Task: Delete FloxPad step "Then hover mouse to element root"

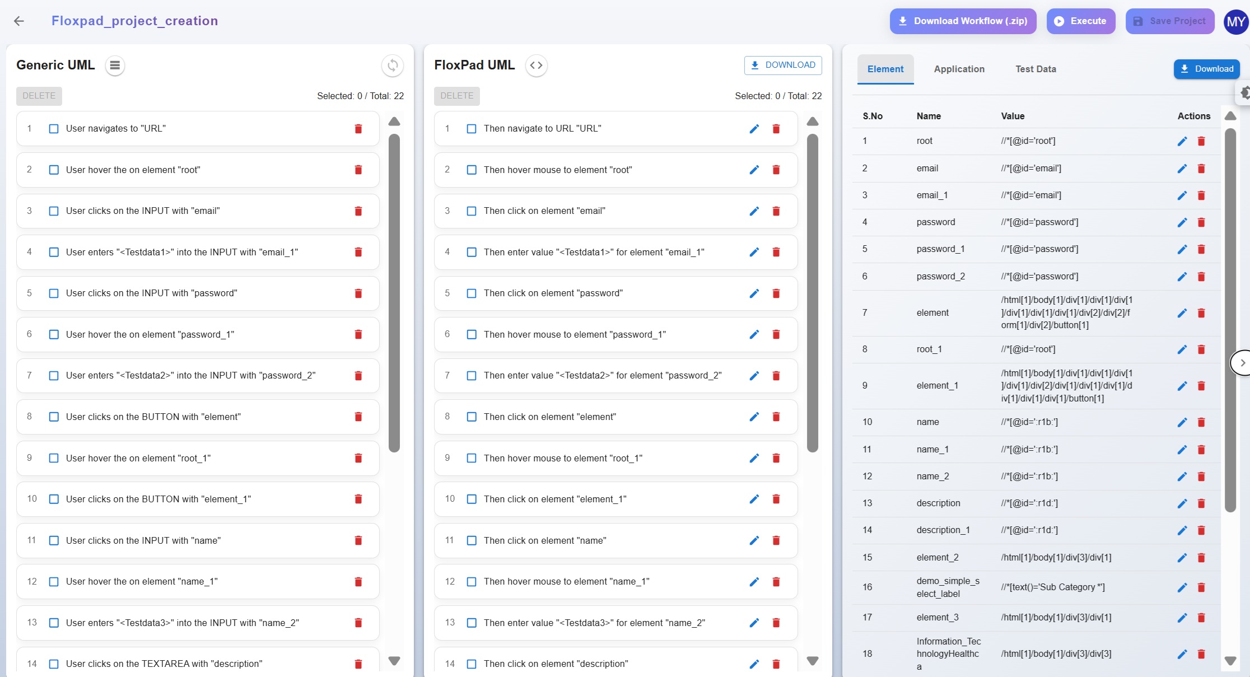Action: pyautogui.click(x=776, y=170)
